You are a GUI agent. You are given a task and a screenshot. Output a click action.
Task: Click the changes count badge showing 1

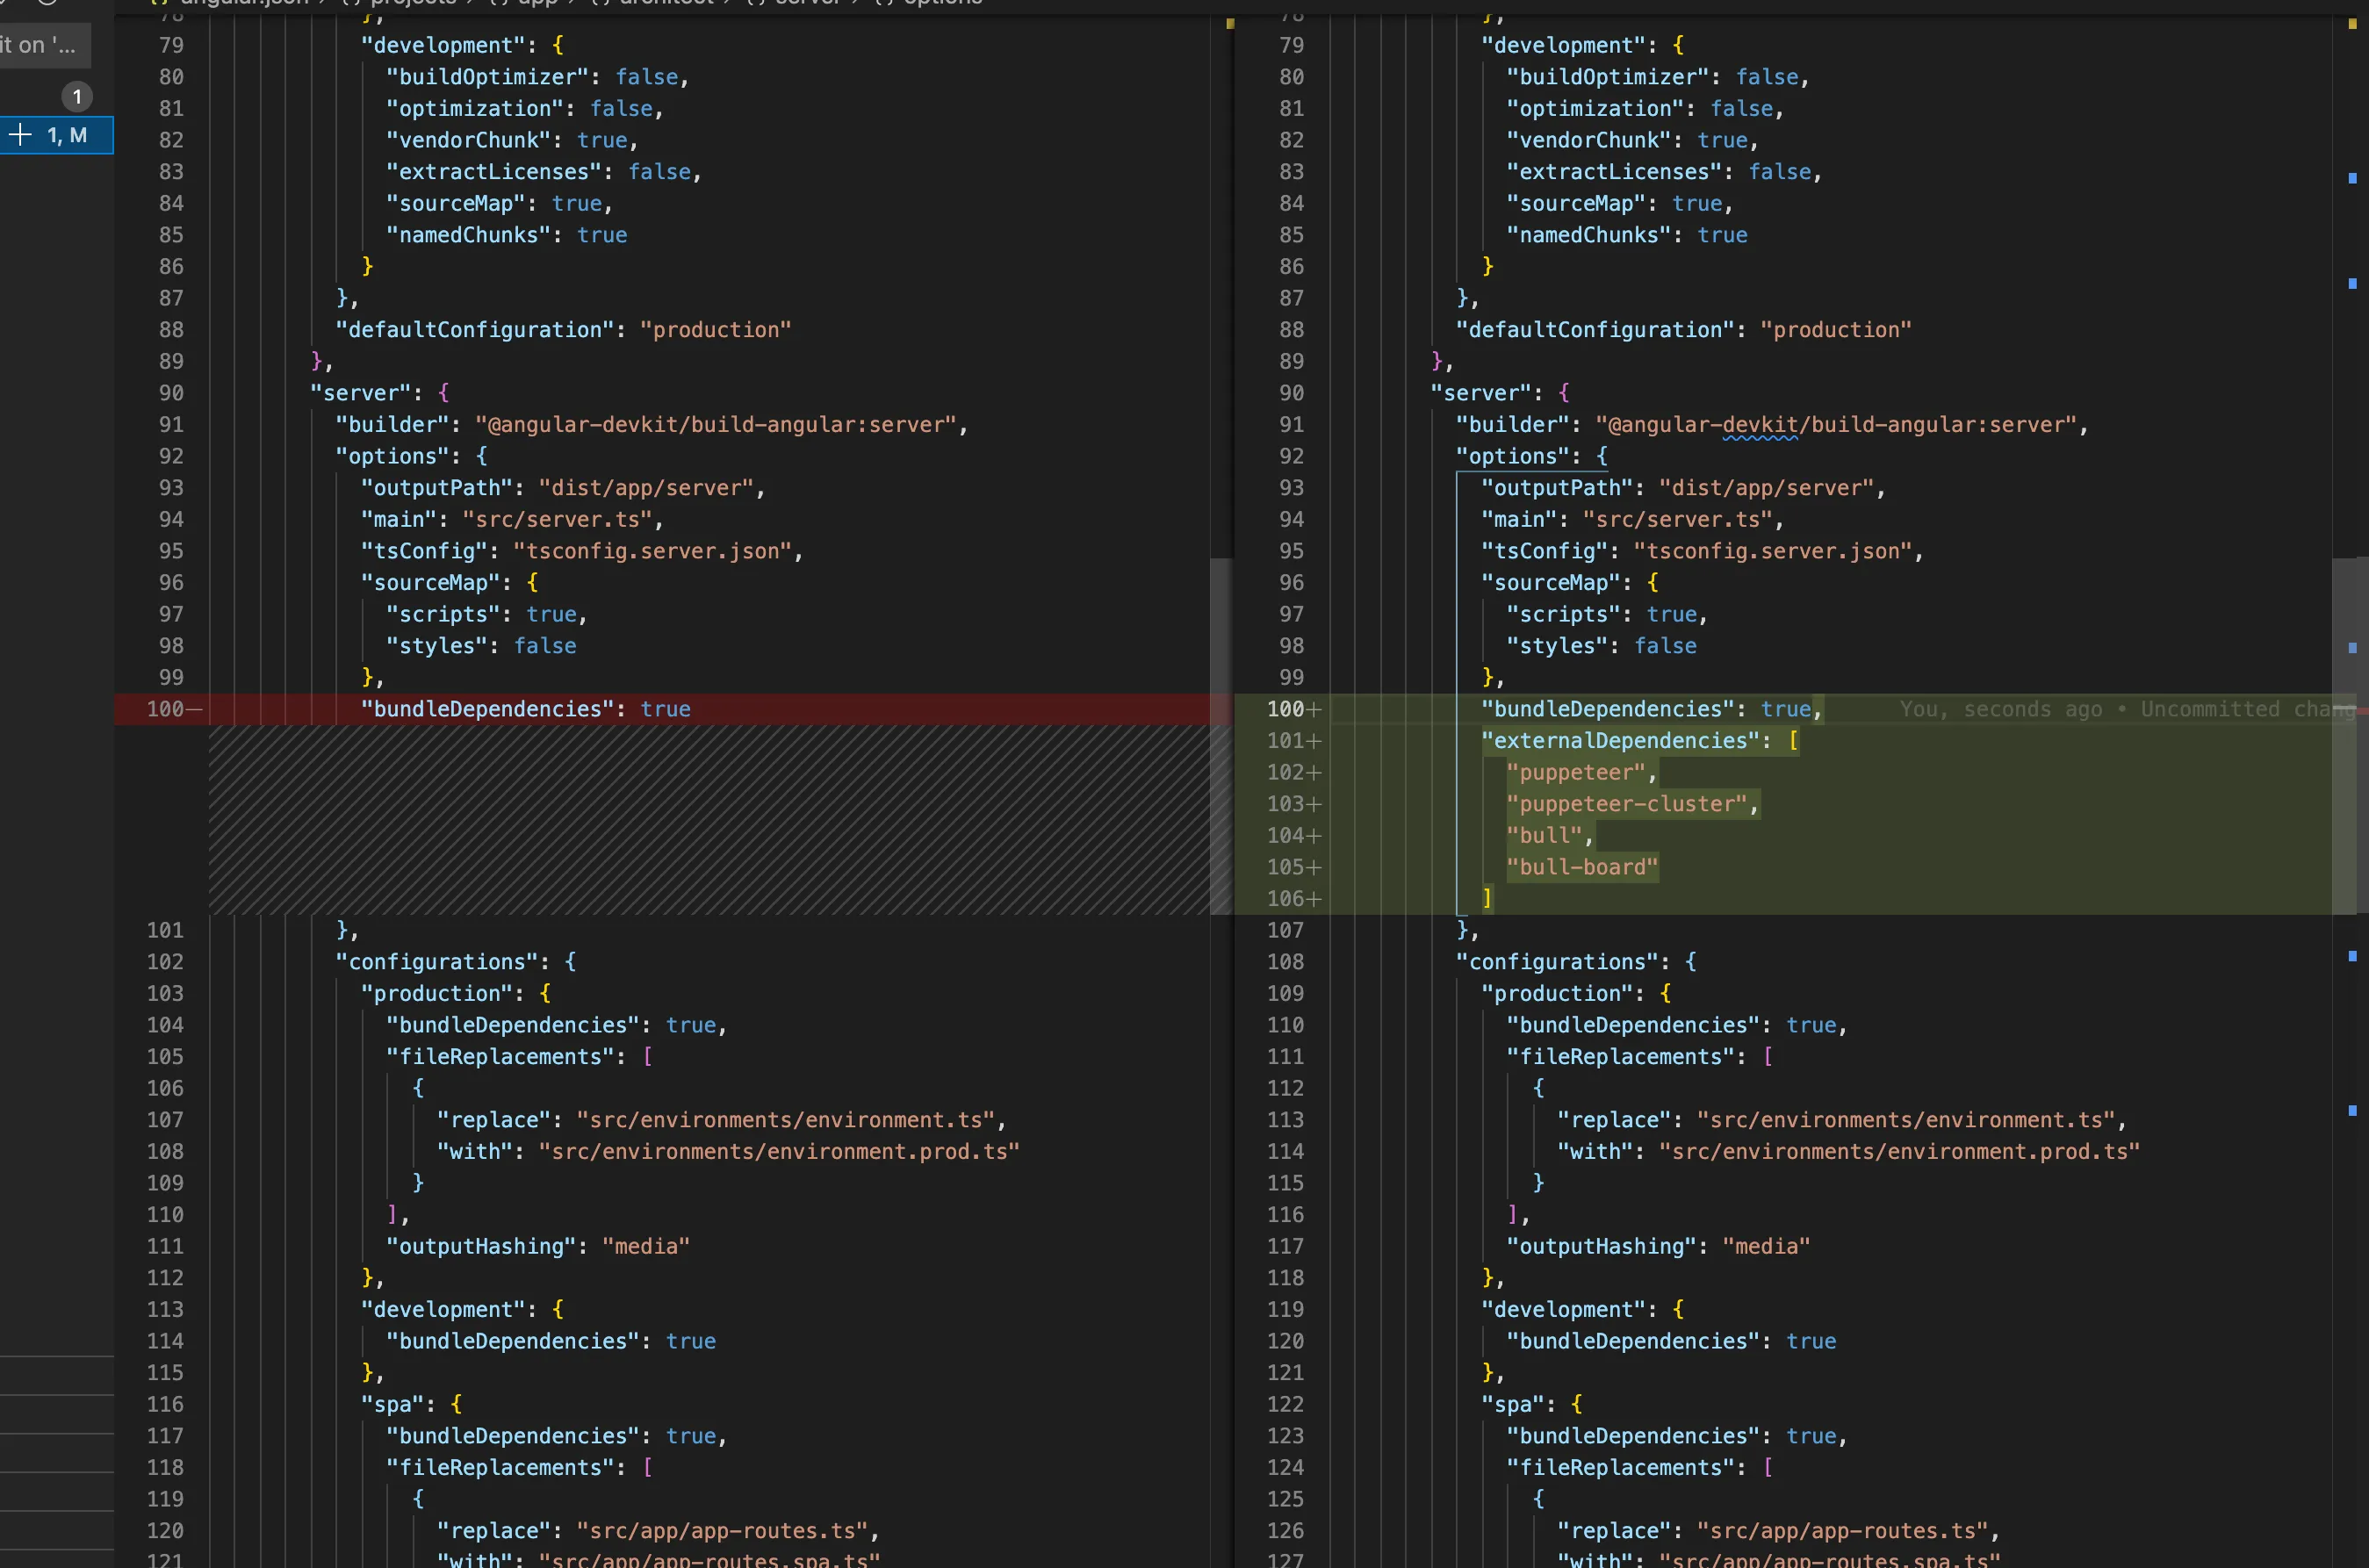[77, 97]
